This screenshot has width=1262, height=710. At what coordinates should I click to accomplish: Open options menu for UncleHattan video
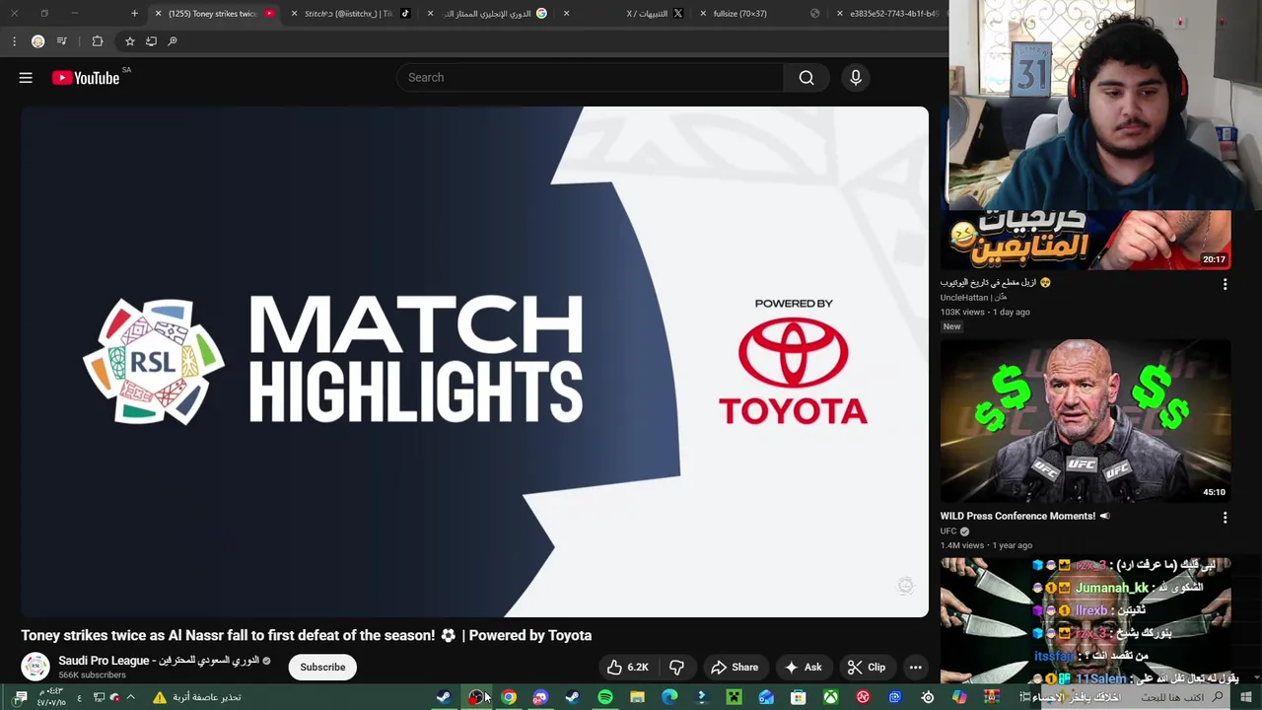coord(1225,284)
